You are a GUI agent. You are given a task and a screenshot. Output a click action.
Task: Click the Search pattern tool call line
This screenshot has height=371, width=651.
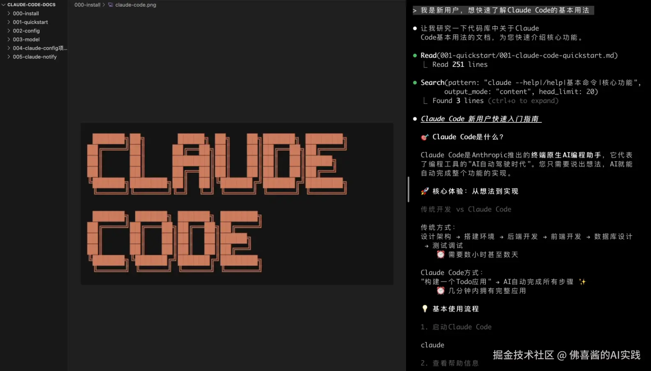(x=531, y=87)
